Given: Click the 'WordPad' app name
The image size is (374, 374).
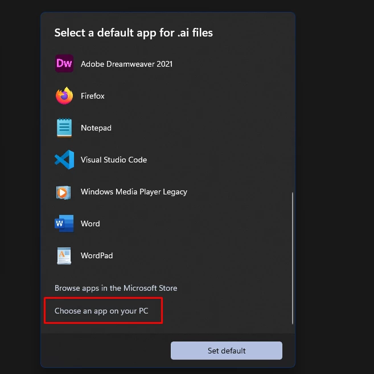Looking at the screenshot, I should point(97,255).
